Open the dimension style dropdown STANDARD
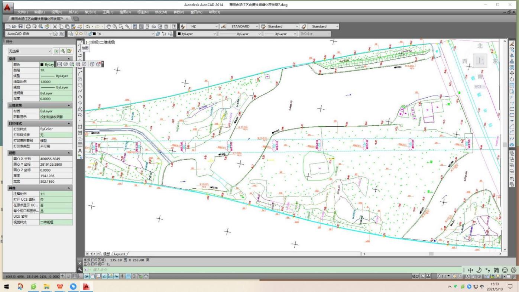This screenshot has height=292, width=519. 243,26
